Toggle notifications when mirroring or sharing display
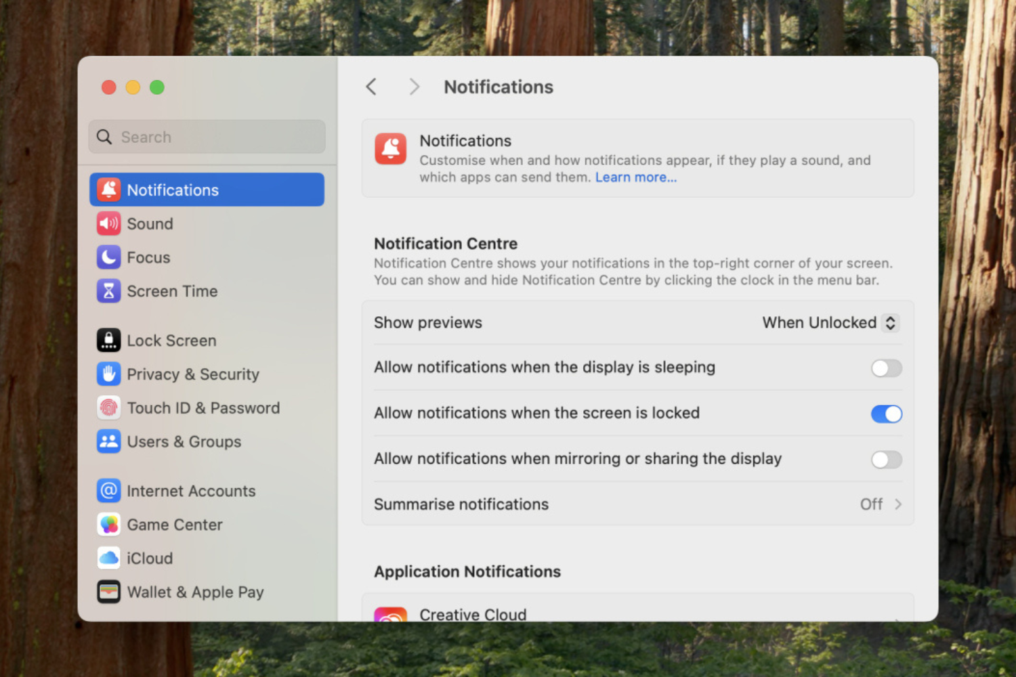This screenshot has width=1016, height=677. pyautogui.click(x=886, y=460)
